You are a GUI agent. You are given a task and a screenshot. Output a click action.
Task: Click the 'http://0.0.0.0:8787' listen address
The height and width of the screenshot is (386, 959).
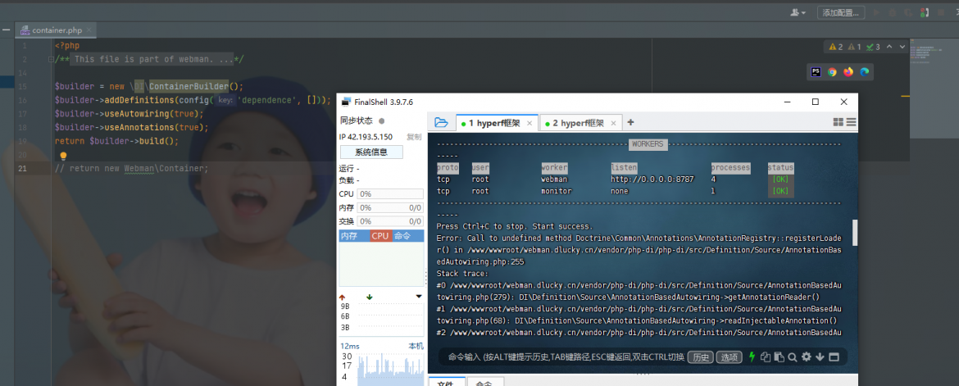[652, 179]
